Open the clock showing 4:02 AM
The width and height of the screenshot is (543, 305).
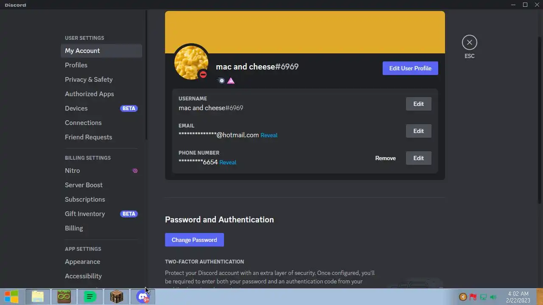[518, 297]
